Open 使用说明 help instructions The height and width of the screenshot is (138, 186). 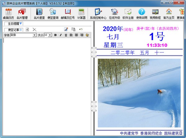[142, 14]
